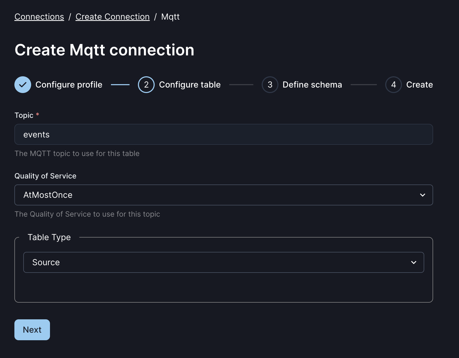Navigate back using the Connections breadcrumb

(39, 16)
